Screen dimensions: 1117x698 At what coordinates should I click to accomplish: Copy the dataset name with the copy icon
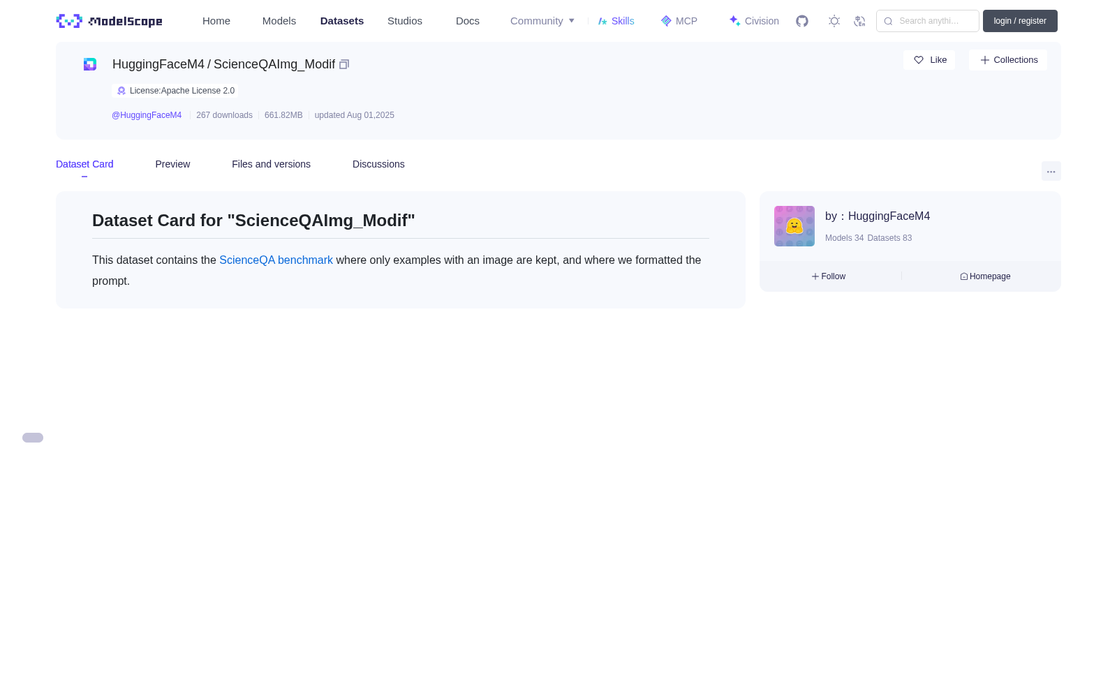[x=344, y=64]
